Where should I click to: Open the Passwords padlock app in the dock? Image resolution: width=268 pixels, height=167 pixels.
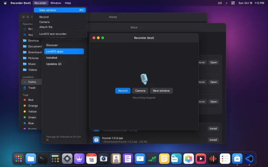coord(176,159)
